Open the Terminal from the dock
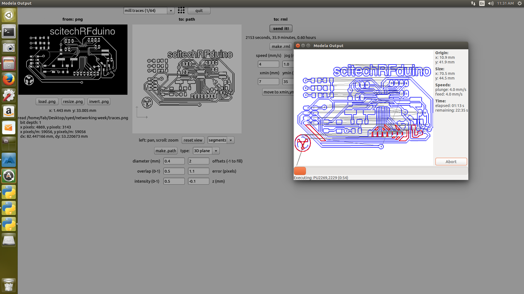This screenshot has height=294, width=524. tap(9, 32)
